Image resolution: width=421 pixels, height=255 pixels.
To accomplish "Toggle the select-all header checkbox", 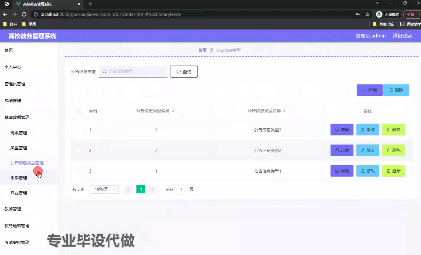I will coord(78,111).
